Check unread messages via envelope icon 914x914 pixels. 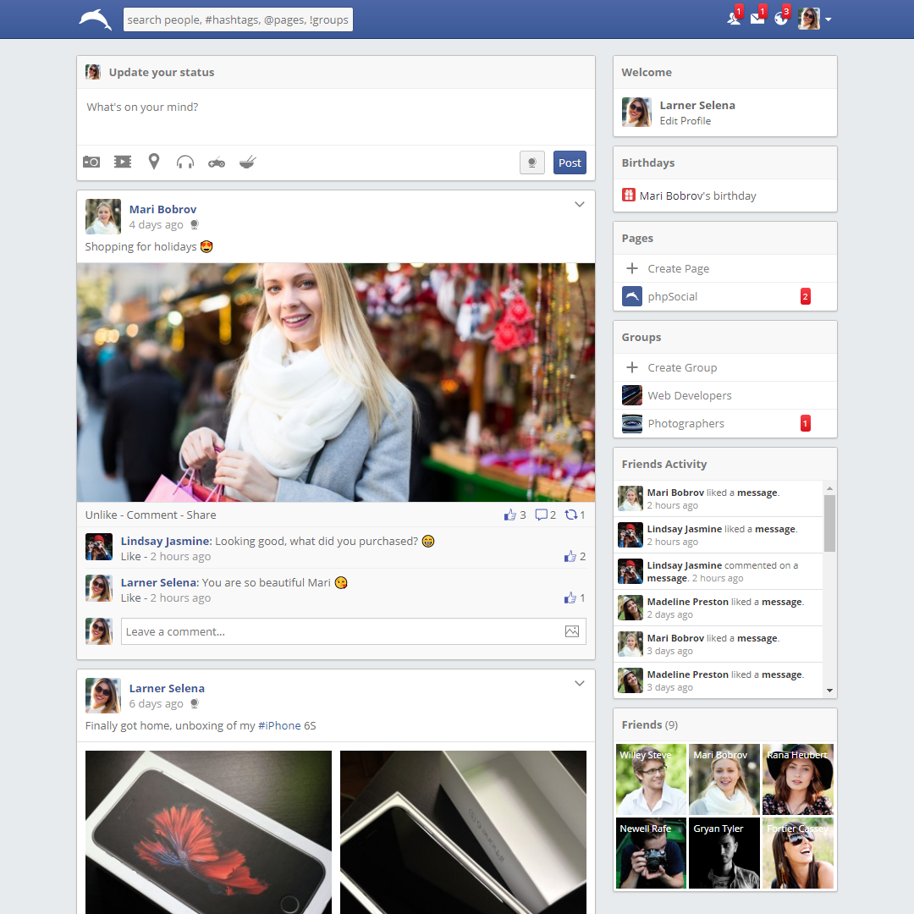(757, 18)
